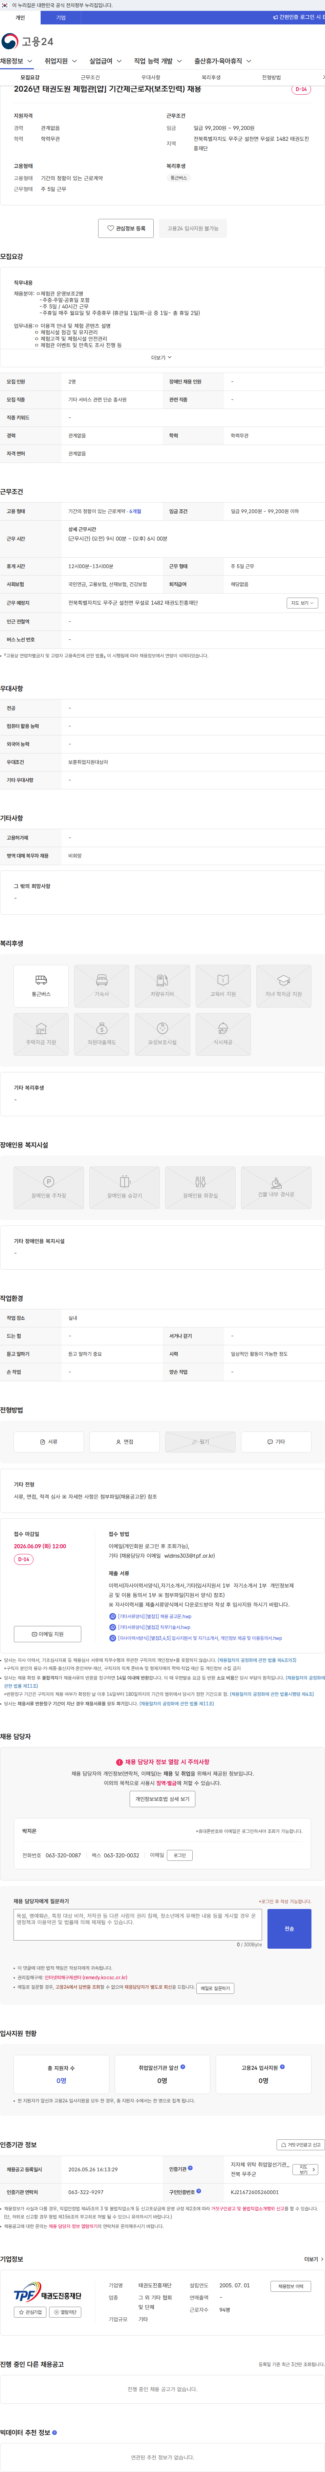Click the 고용24 입사지원 불가능 button

193,228
